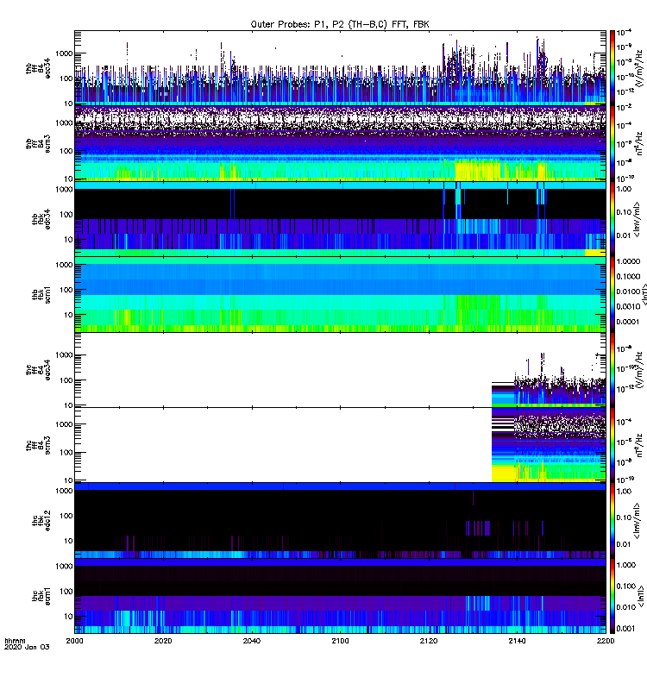Click '1.00' on the thb edc34 color scale
This screenshot has width=647, height=690.
624,189
